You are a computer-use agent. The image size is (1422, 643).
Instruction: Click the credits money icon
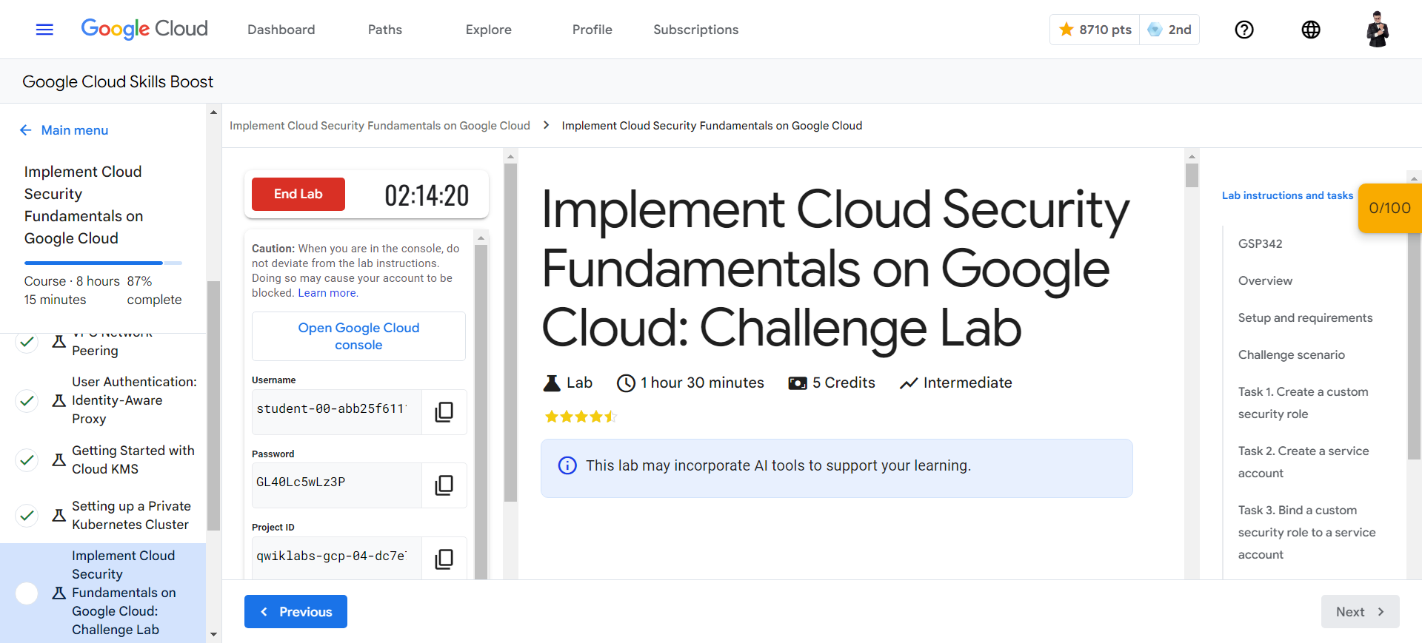[798, 383]
